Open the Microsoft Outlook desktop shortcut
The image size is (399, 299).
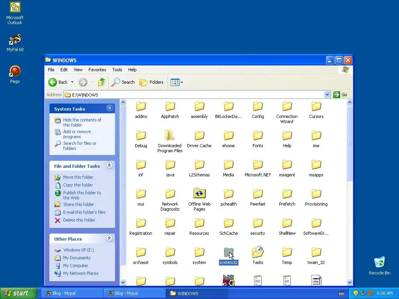tap(15, 13)
